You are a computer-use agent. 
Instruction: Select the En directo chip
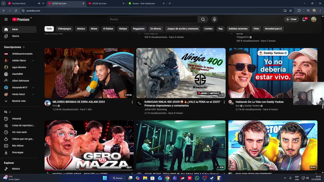point(156,29)
